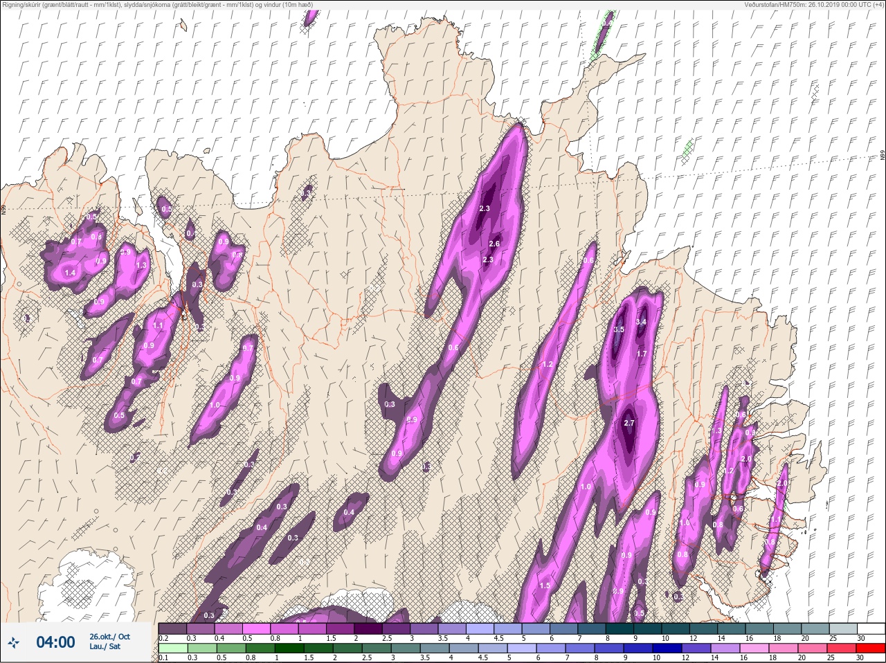Select white swatch ending the upper legend
The image size is (886, 663).
click(871, 628)
